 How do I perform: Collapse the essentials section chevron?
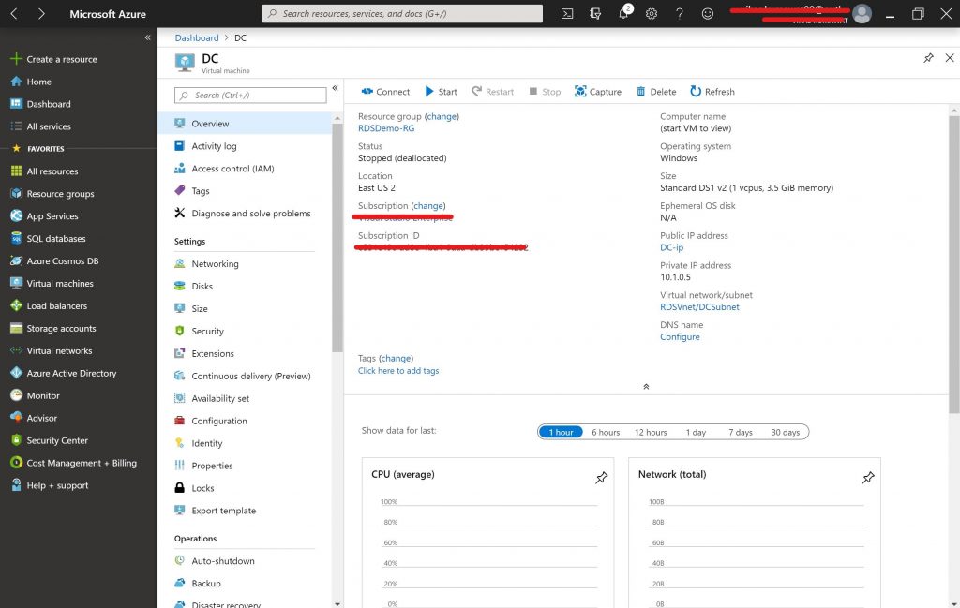[x=646, y=385]
